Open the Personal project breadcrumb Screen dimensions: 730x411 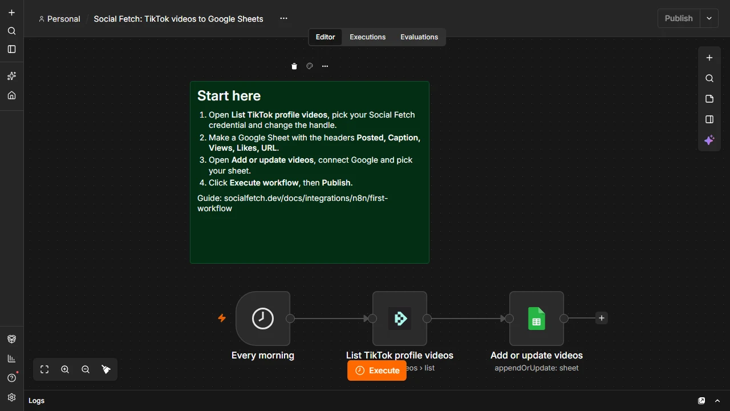[x=59, y=19]
